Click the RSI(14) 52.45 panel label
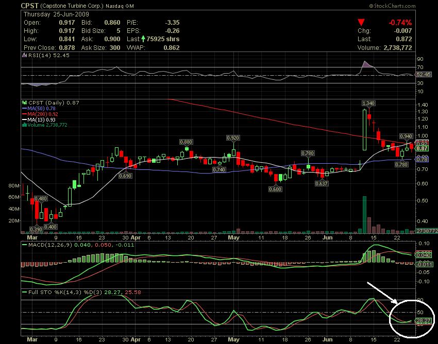 [x=49, y=55]
